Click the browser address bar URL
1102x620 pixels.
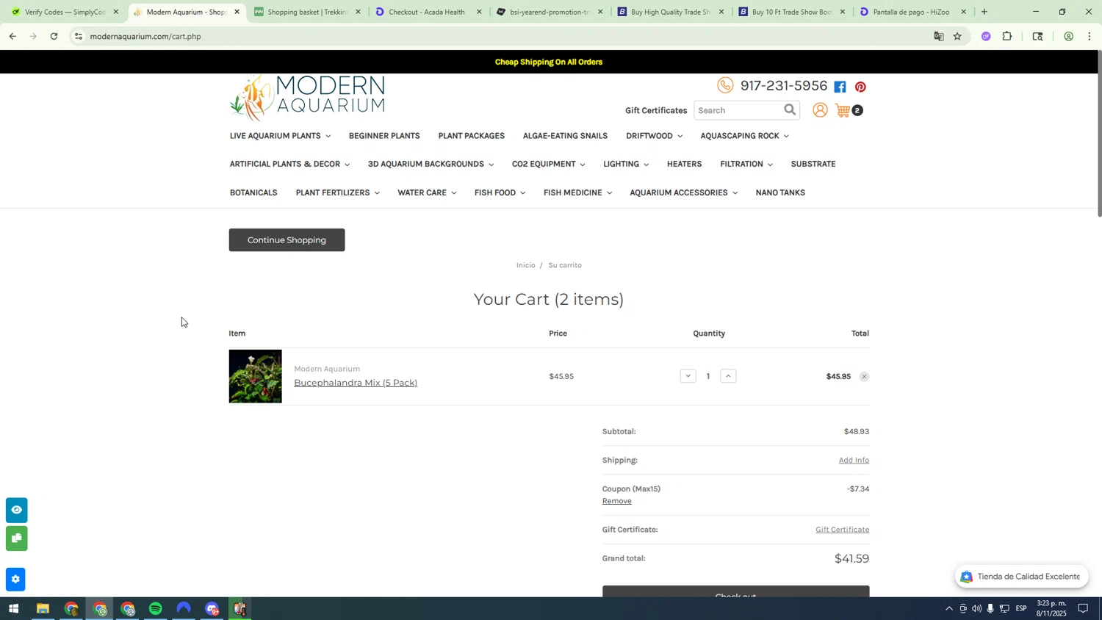click(145, 36)
